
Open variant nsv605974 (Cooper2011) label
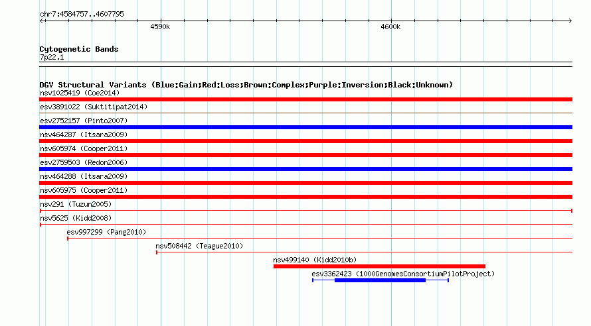[84, 148]
